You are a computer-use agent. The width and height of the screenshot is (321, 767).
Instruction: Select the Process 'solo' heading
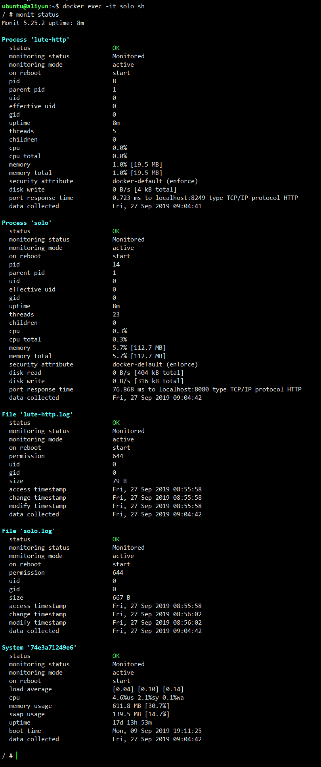coord(27,223)
